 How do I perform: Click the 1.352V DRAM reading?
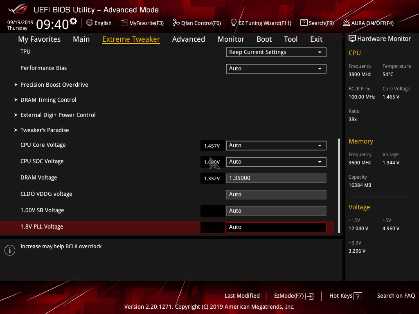(212, 178)
